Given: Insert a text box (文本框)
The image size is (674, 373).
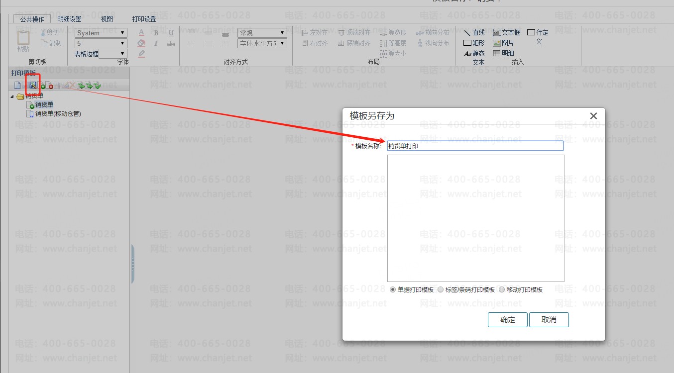Looking at the screenshot, I should pyautogui.click(x=506, y=33).
